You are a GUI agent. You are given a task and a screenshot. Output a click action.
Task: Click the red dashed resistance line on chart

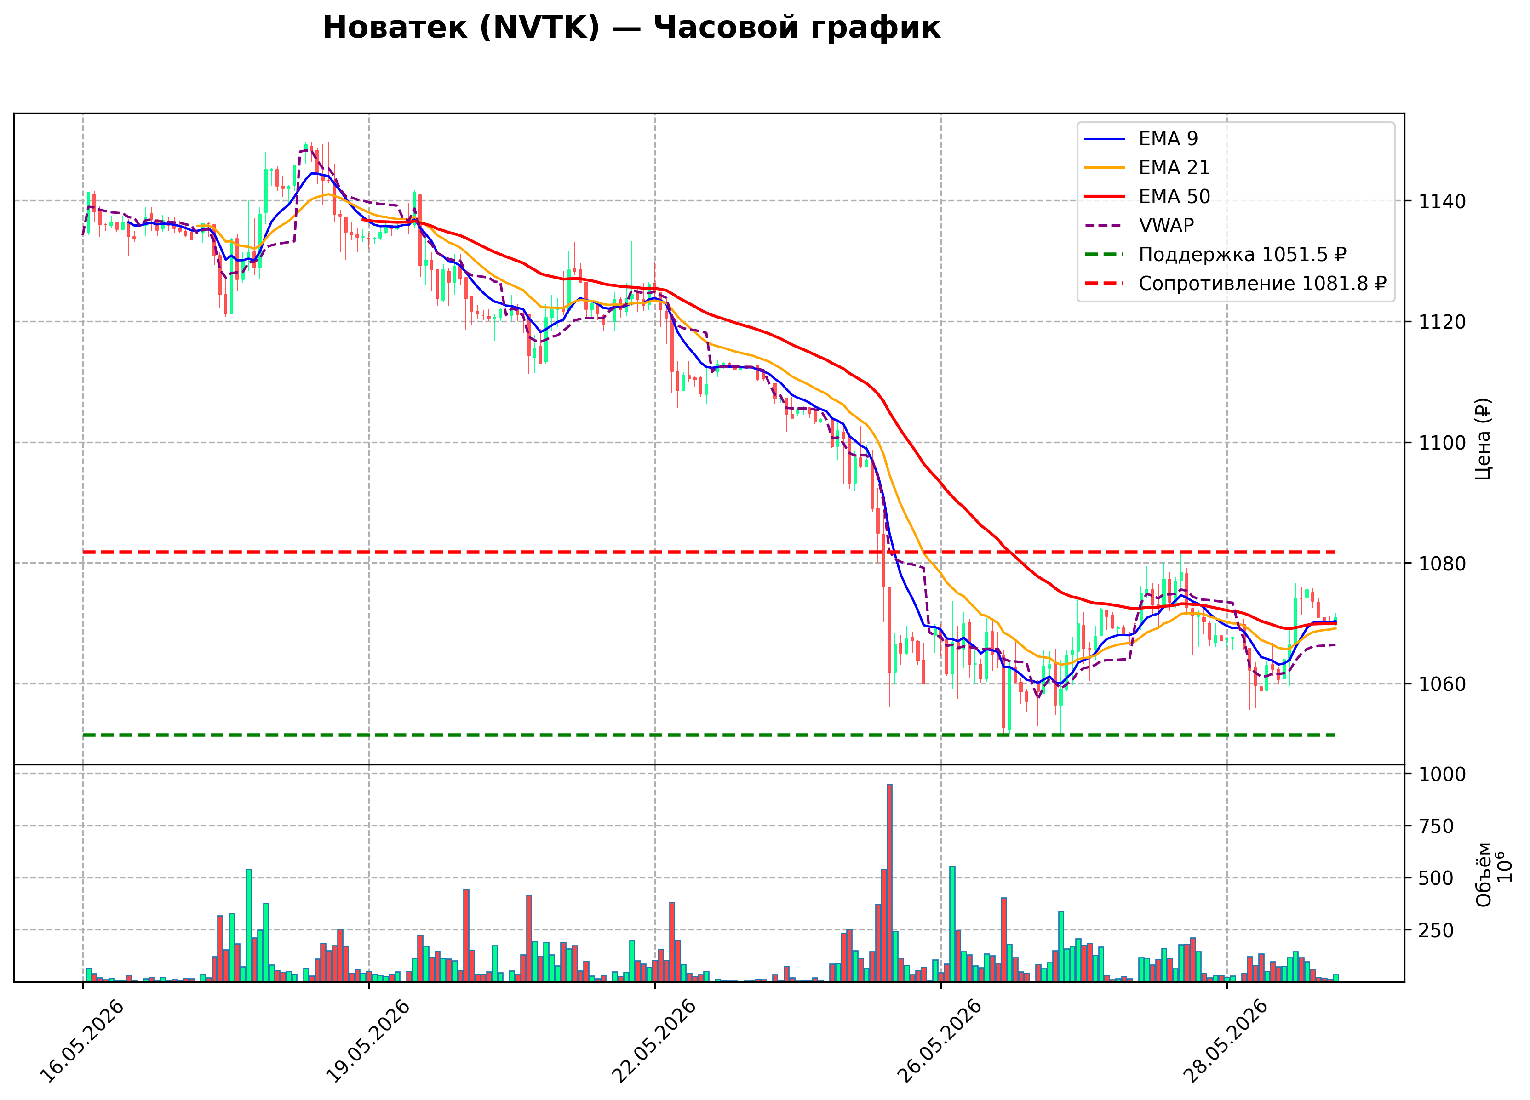coord(709,553)
